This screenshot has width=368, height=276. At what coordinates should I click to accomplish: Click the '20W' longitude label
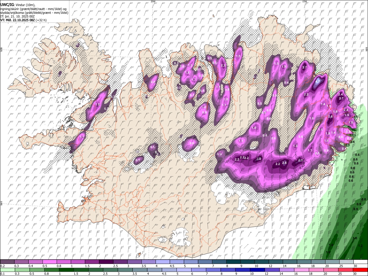(x=153, y=1)
